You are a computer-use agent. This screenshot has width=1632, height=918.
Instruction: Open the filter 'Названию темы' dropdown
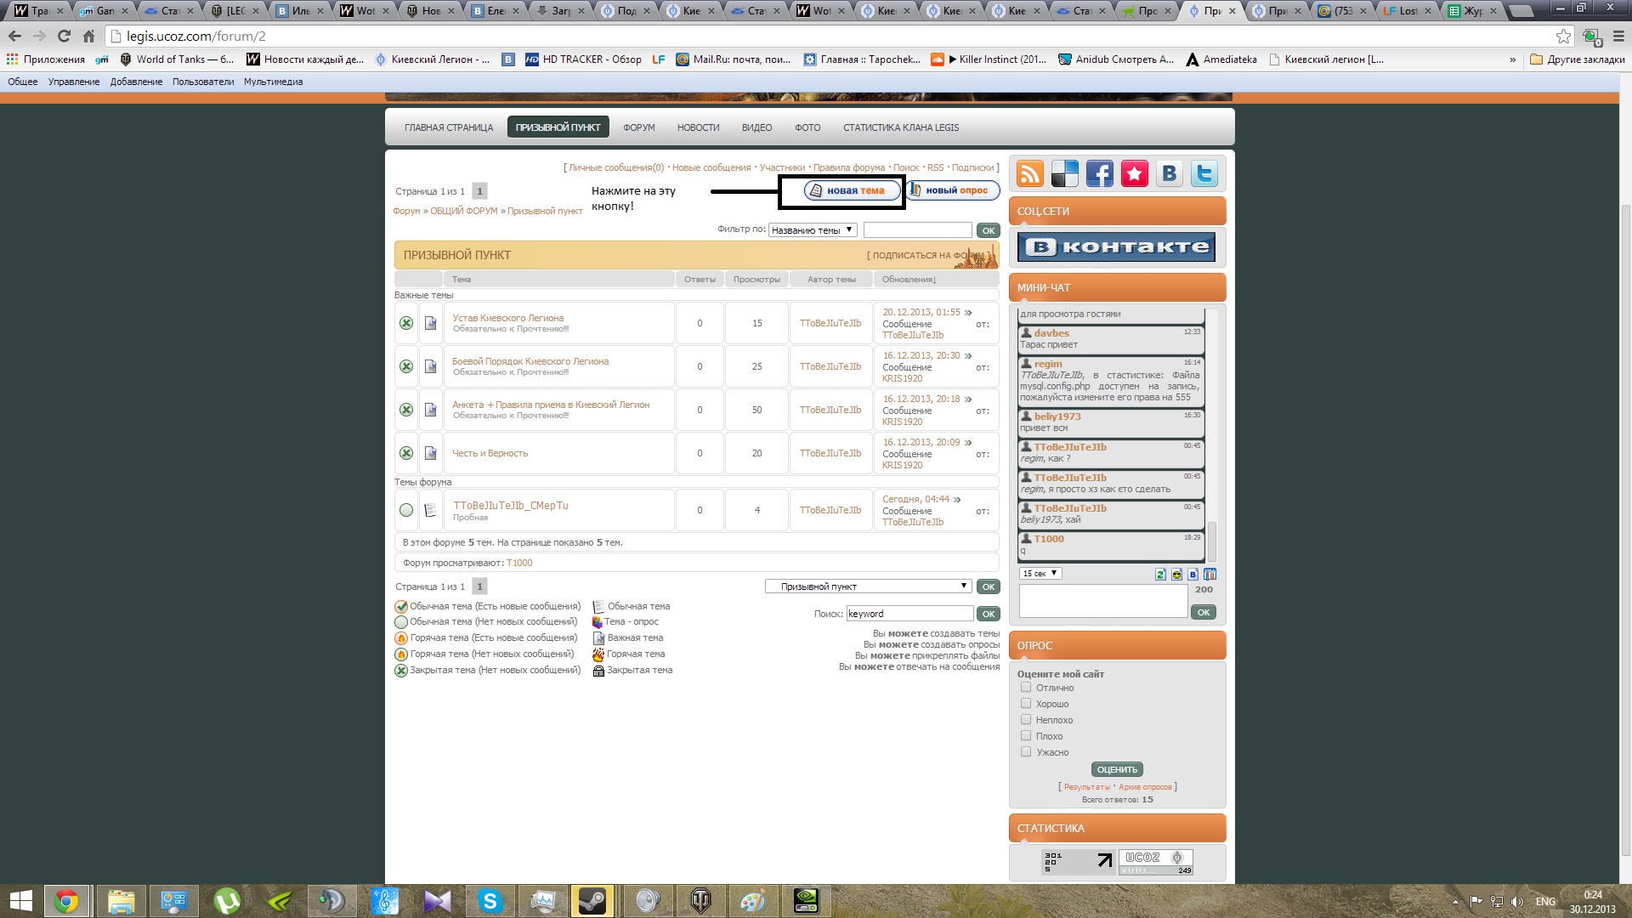click(x=812, y=229)
